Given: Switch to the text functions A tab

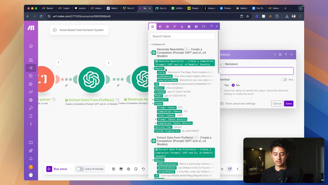Looking at the screenshot, I should pos(182,26).
